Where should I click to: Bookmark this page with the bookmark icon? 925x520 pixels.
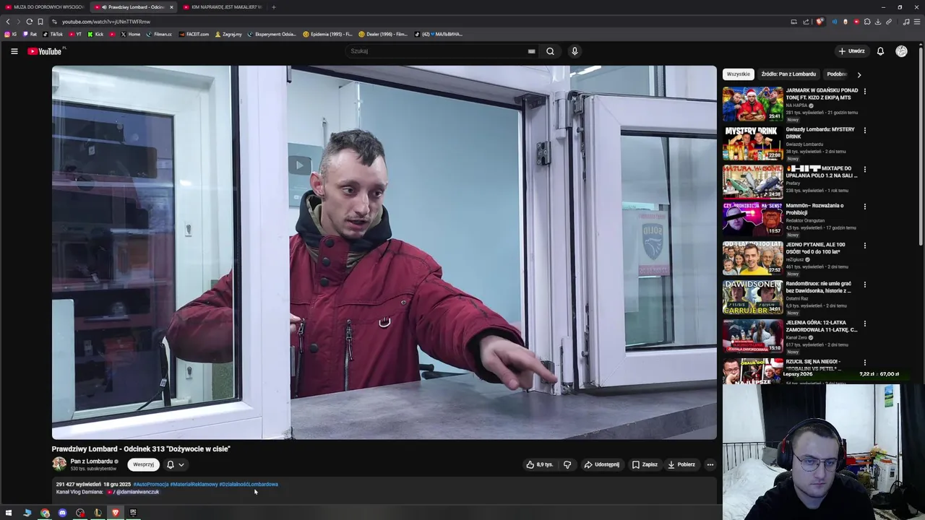coord(40,22)
